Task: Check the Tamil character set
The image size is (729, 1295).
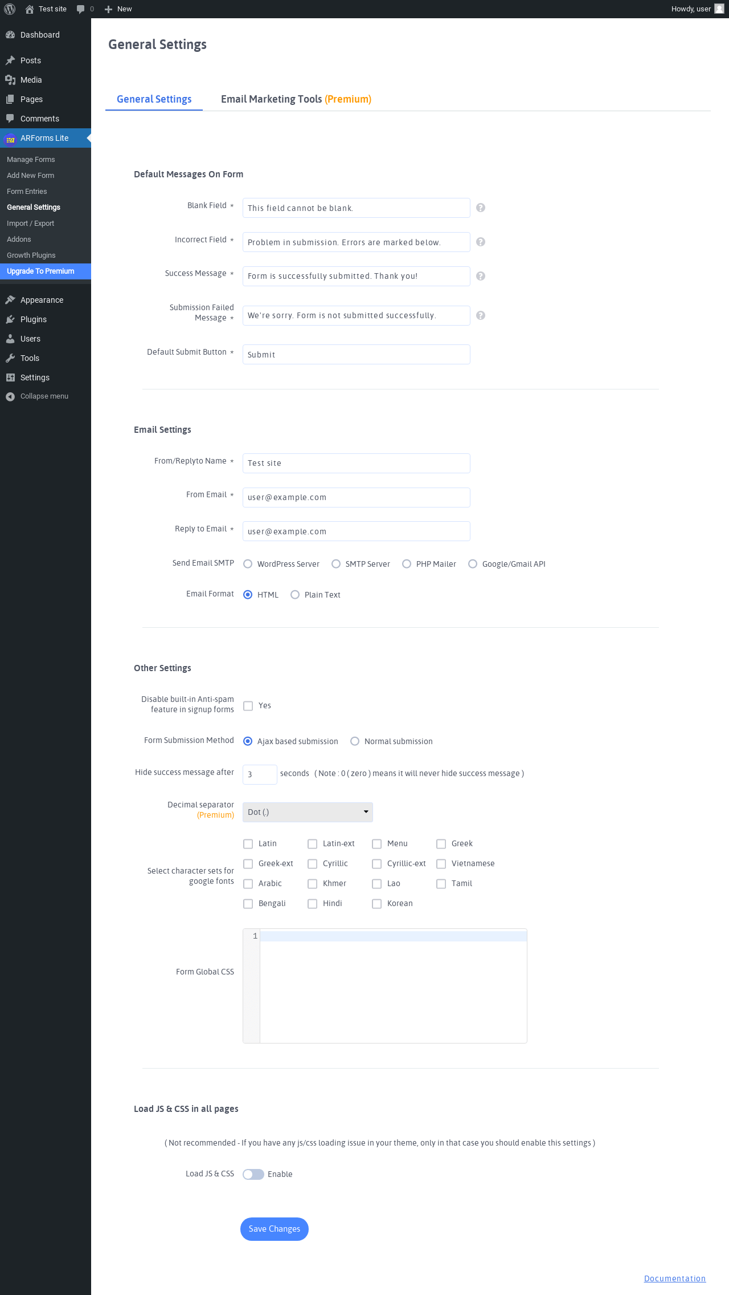Action: tap(441, 884)
